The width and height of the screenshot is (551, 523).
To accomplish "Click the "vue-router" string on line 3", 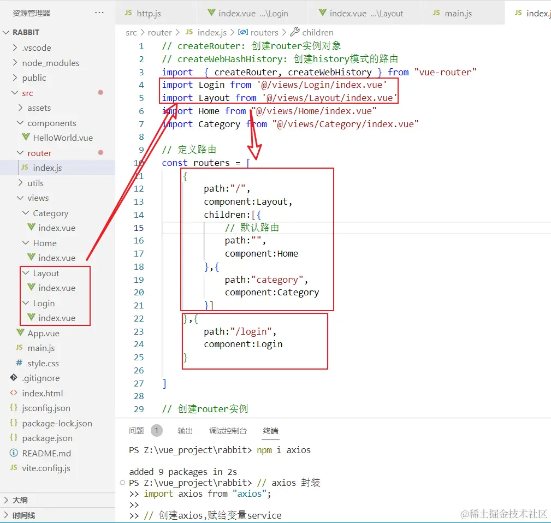I will point(445,72).
